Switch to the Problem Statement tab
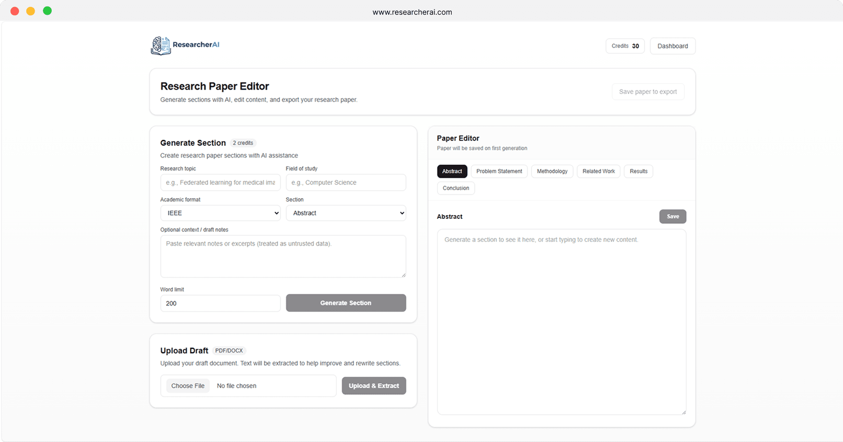 [499, 171]
